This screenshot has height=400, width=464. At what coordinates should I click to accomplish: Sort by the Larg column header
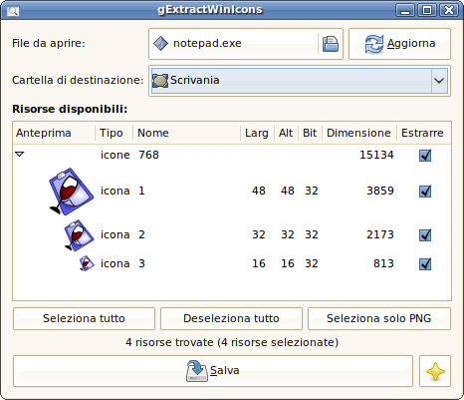[257, 133]
